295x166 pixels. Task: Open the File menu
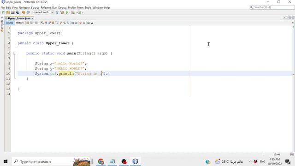(x=3, y=8)
